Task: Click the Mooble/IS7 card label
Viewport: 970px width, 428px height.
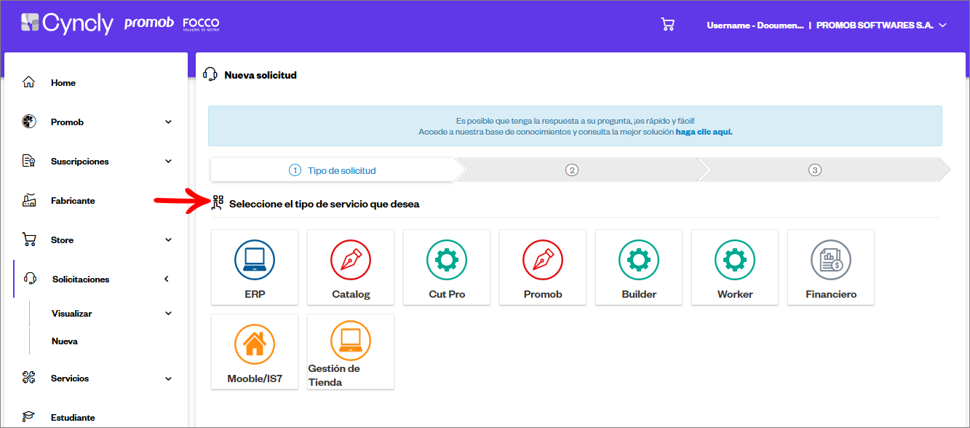Action: [x=255, y=379]
